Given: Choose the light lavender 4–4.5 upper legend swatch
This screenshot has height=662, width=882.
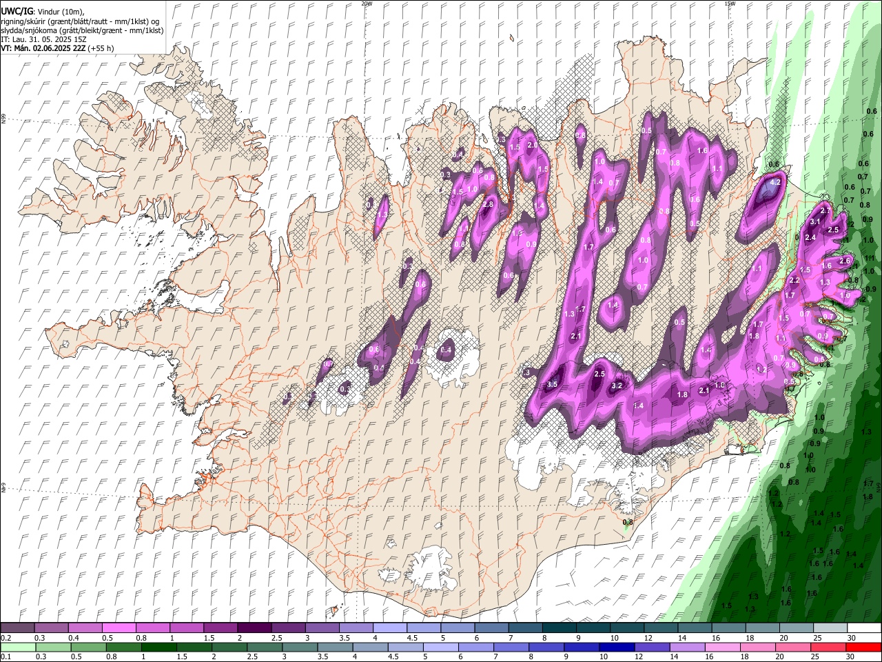Looking at the screenshot, I should coord(390,628).
